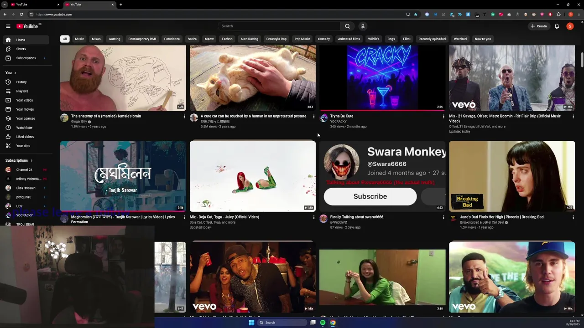Open options for Tryna Be Cute video
The image size is (584, 328).
(x=443, y=117)
